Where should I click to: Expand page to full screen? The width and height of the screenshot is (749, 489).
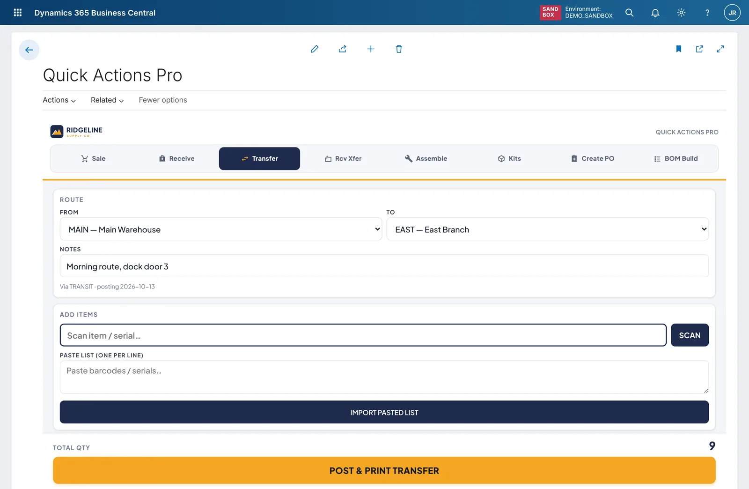tap(720, 49)
